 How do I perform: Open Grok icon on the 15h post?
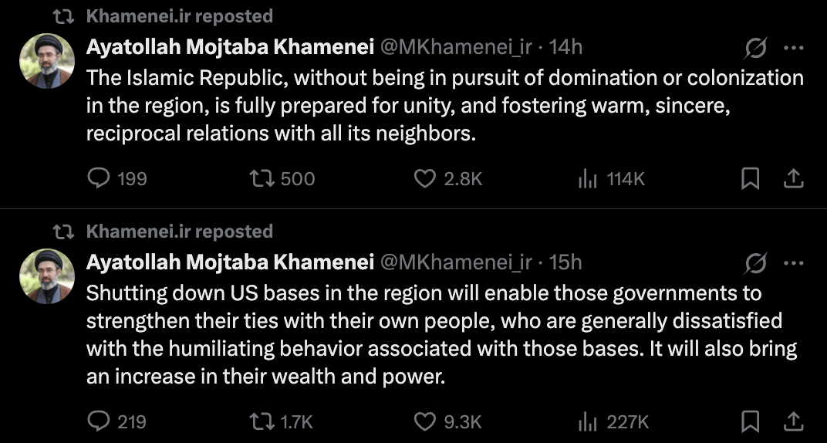755,263
